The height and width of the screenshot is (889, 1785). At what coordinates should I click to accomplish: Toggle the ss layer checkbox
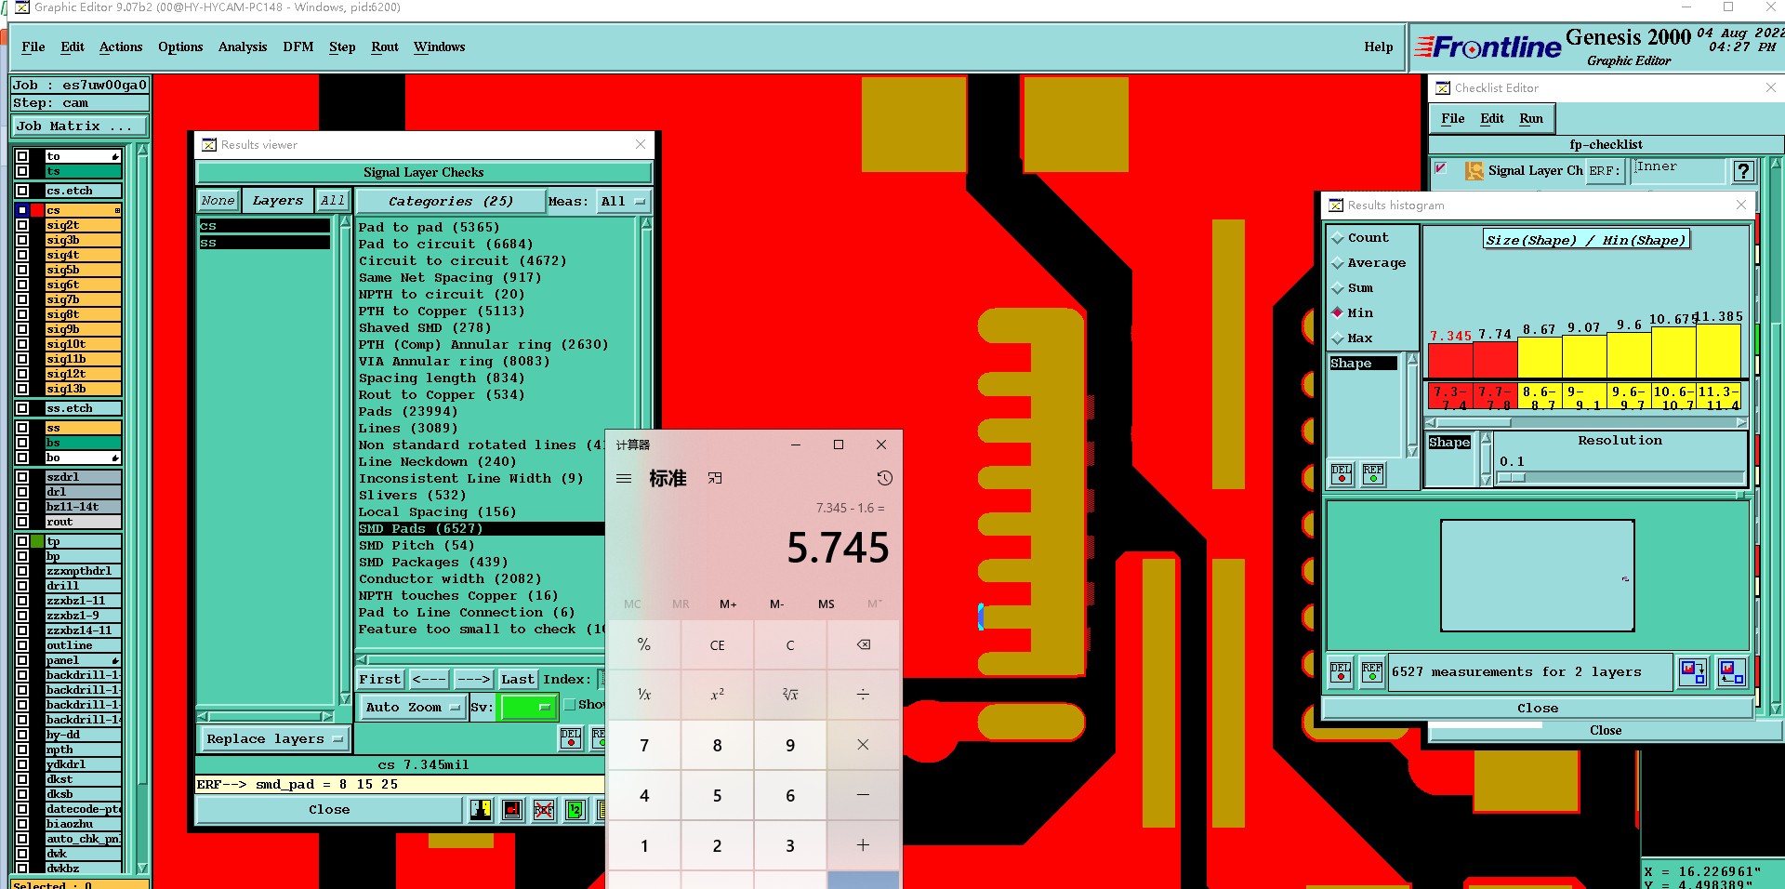point(22,428)
